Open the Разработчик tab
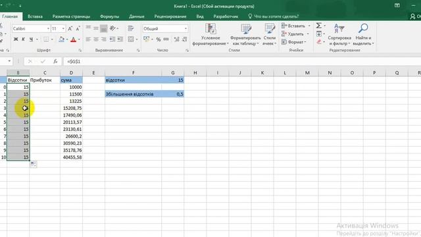 tap(226, 16)
